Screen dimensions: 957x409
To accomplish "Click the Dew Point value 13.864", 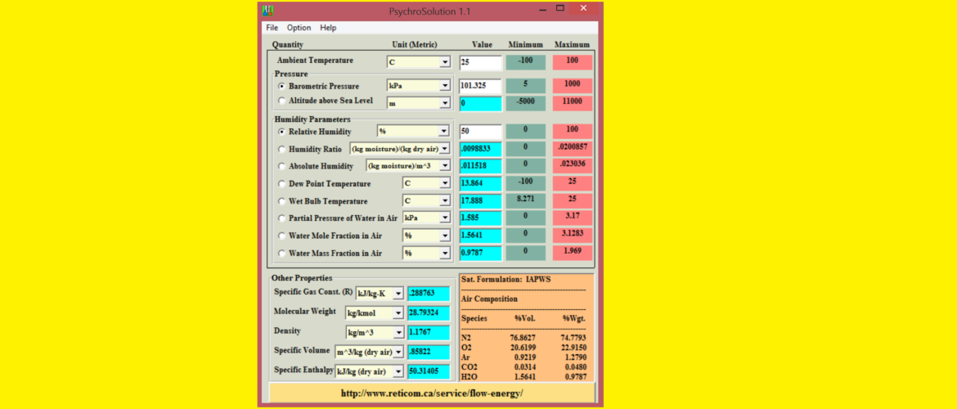I will (480, 184).
